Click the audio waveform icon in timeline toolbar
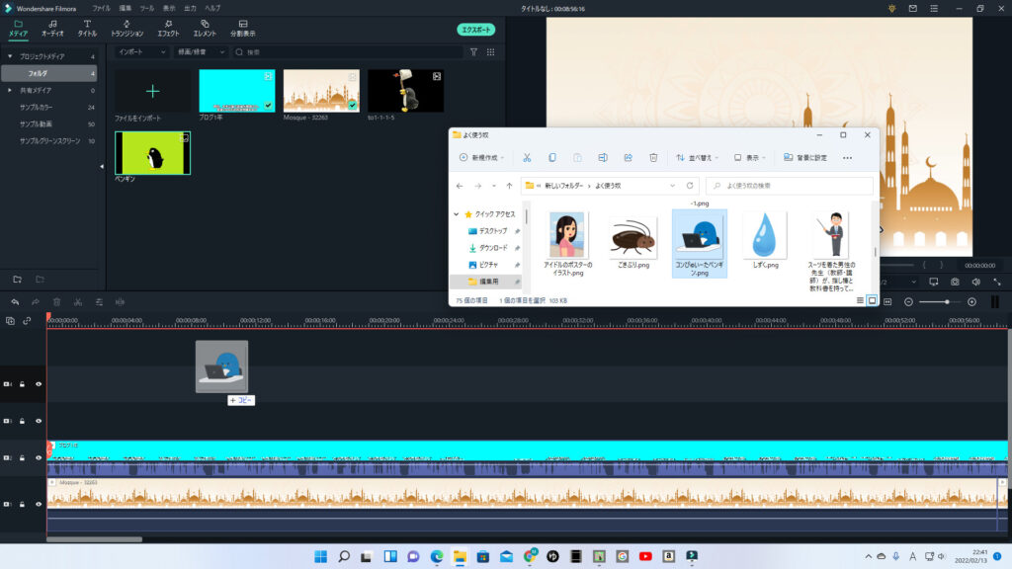This screenshot has height=569, width=1012. click(120, 302)
